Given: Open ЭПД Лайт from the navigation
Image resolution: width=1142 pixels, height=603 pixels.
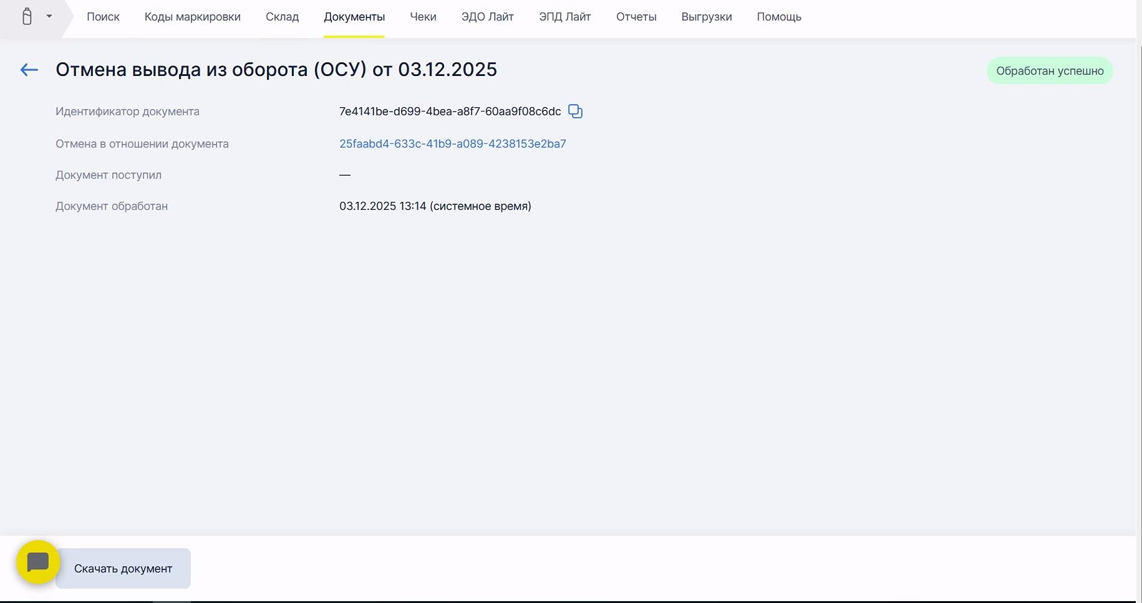Looking at the screenshot, I should 564,17.
